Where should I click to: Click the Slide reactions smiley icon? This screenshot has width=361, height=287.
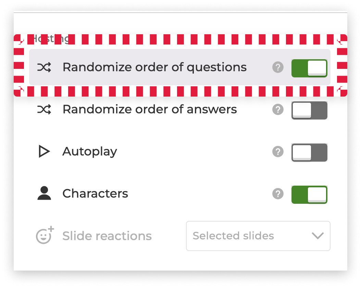tap(45, 235)
